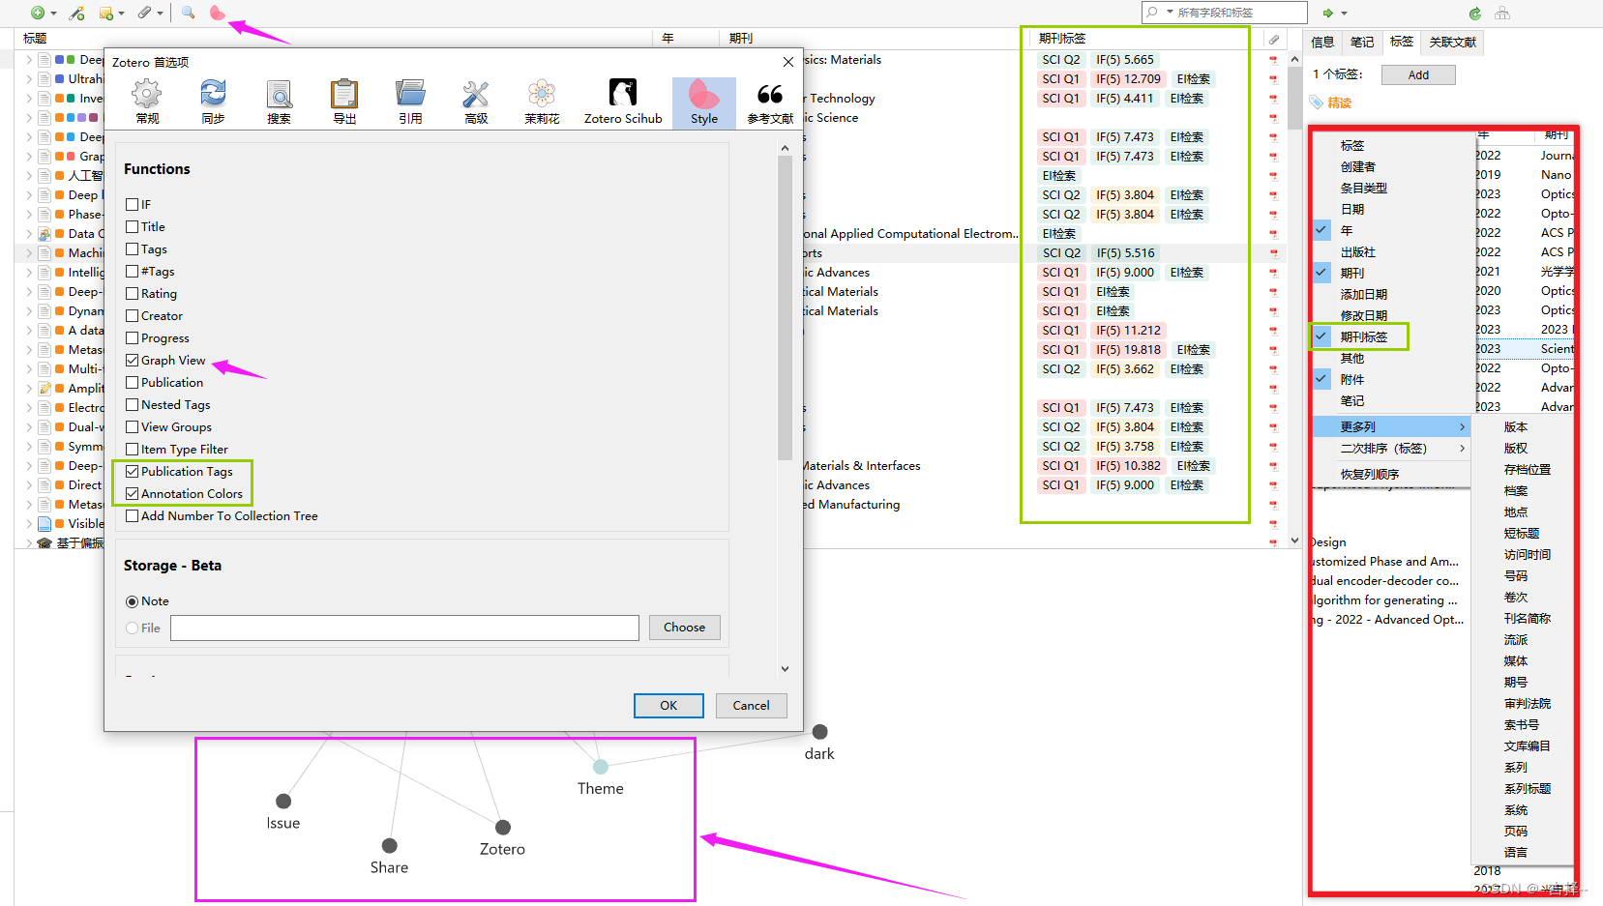Viewport: 1603px width, 906px height.
Task: Open the 常规 general preferences pane
Action: [x=147, y=102]
